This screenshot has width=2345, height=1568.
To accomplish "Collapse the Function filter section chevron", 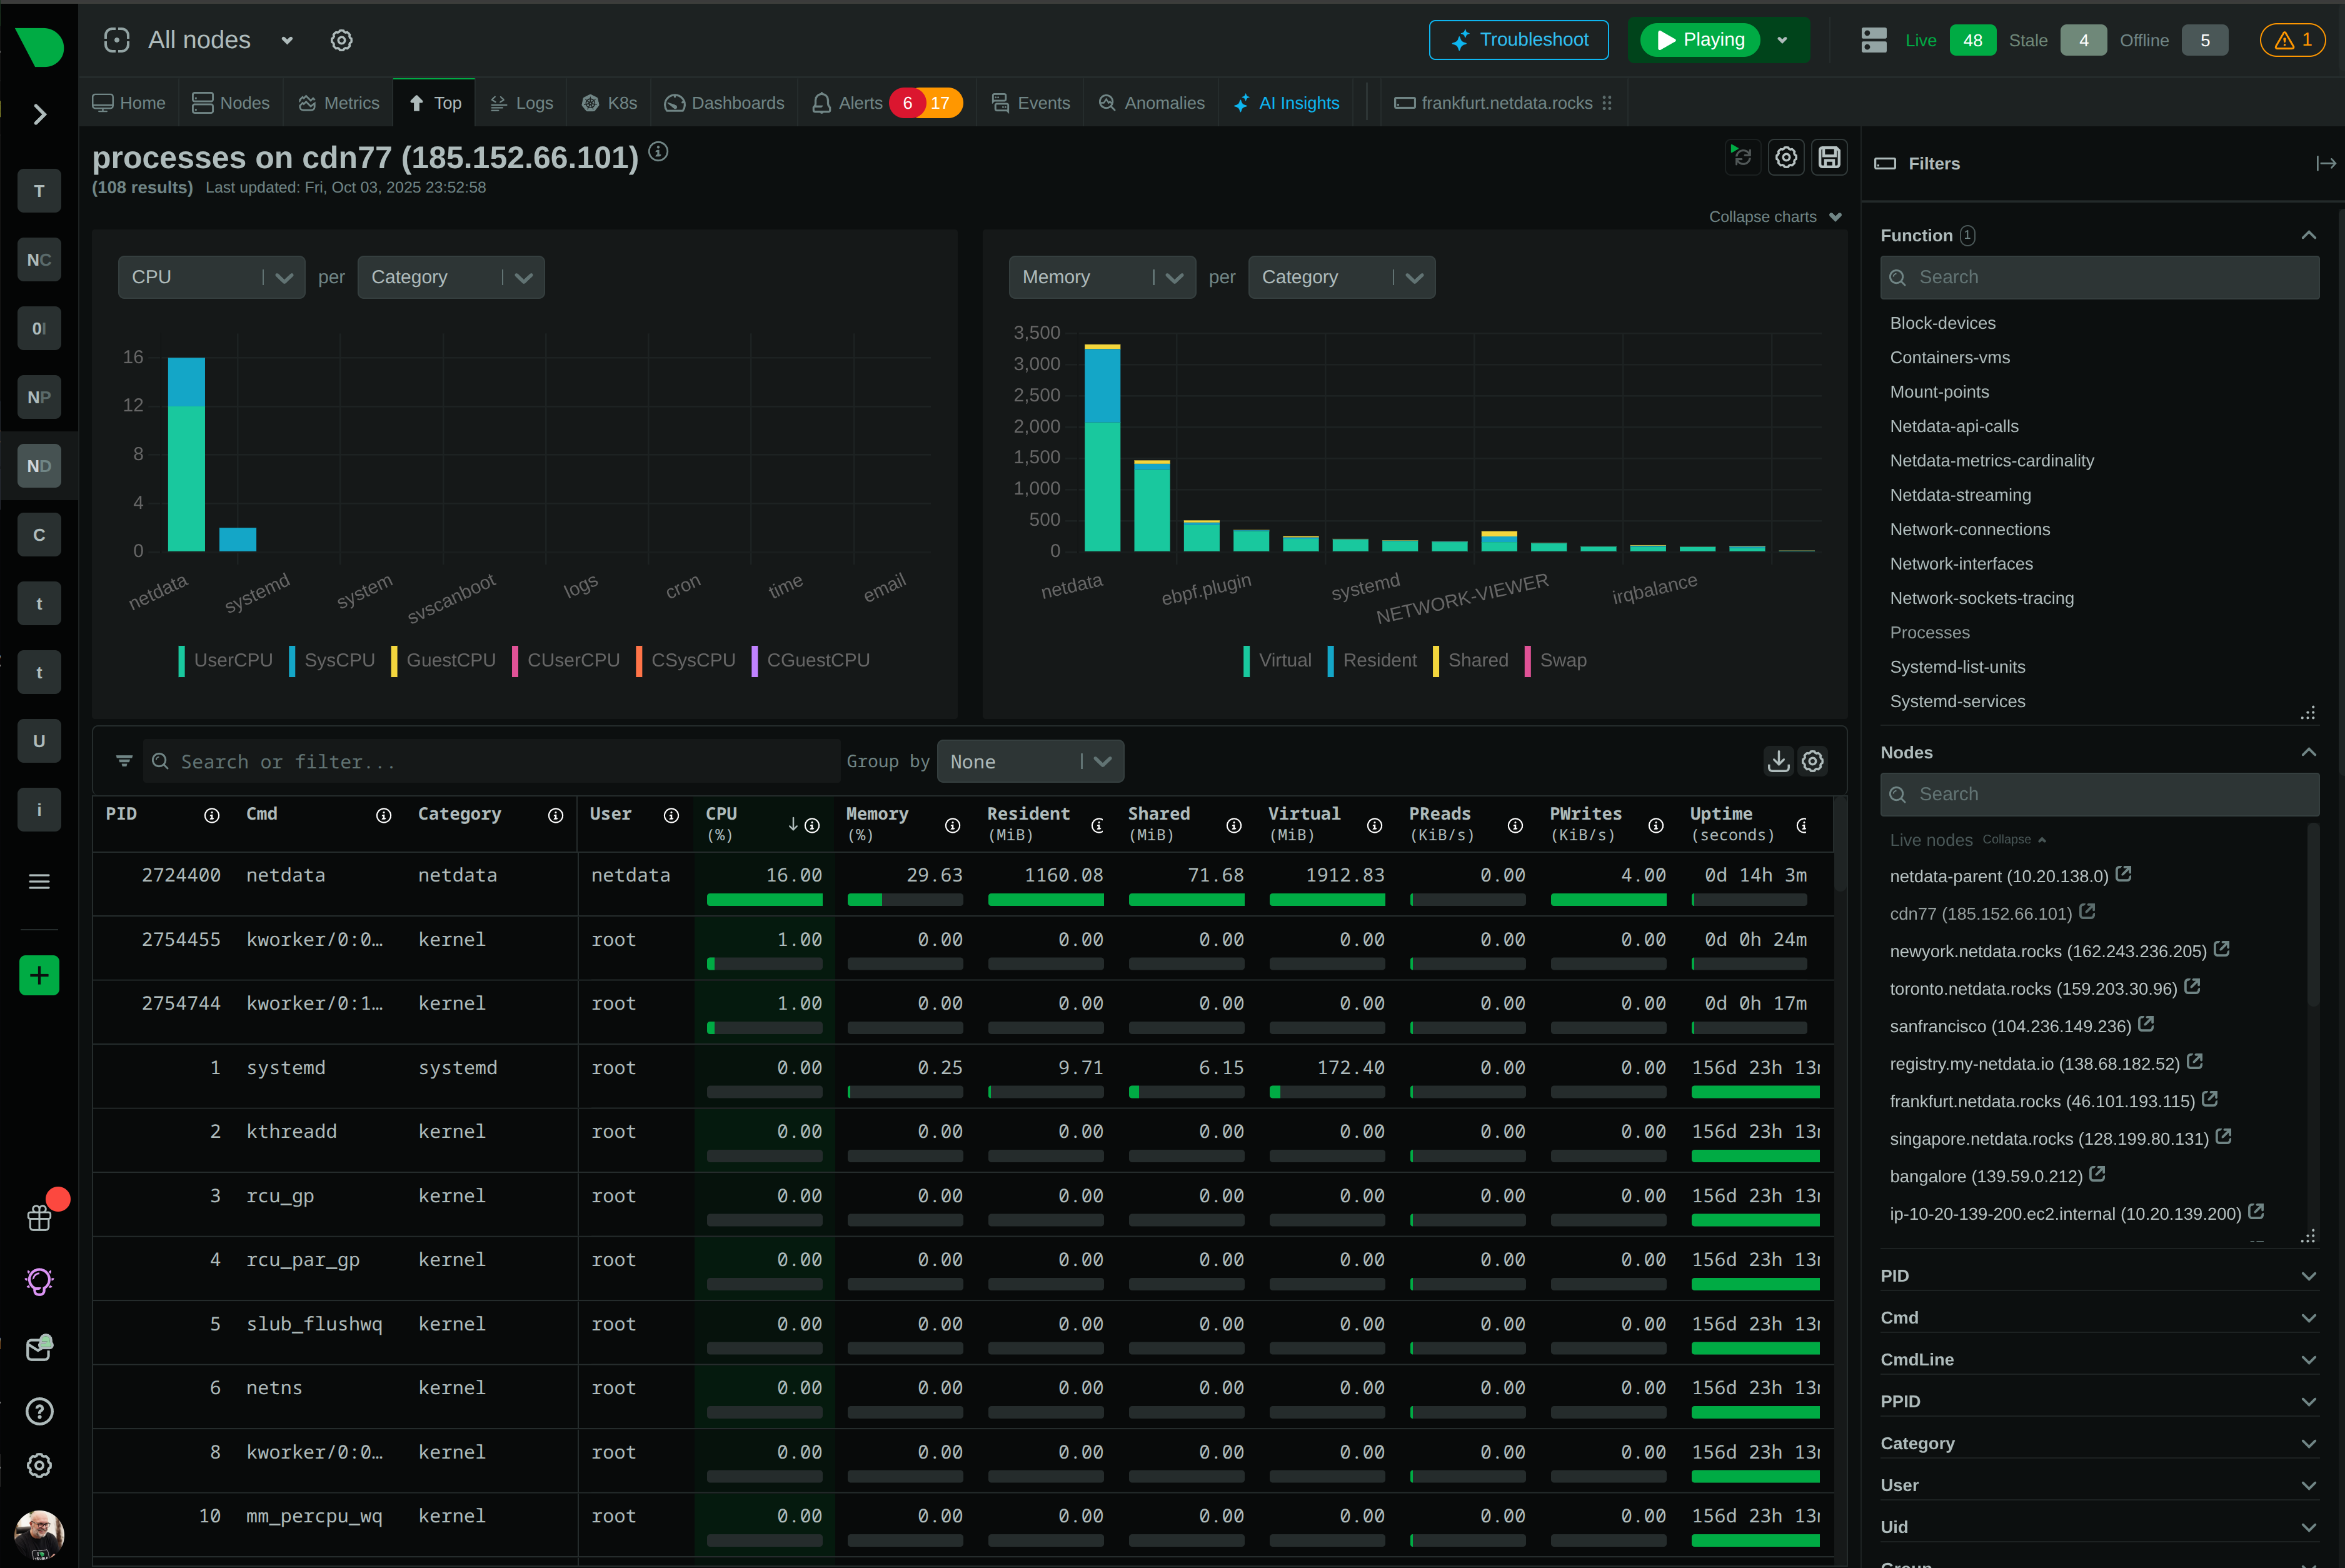I will 2308,235.
